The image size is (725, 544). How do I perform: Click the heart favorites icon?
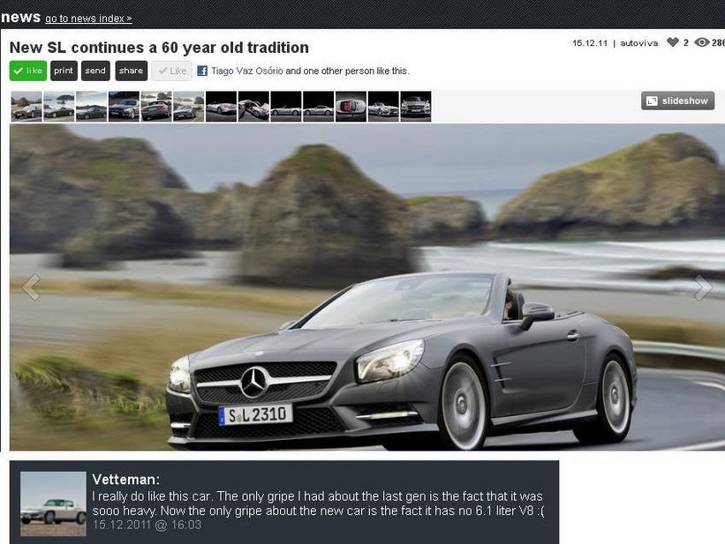pos(673,42)
